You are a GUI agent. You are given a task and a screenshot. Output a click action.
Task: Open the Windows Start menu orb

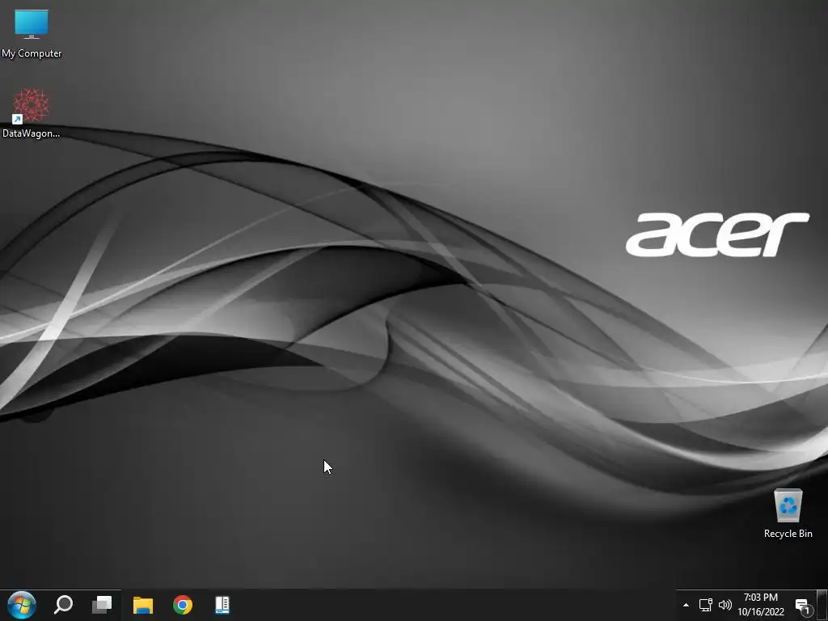tap(22, 605)
